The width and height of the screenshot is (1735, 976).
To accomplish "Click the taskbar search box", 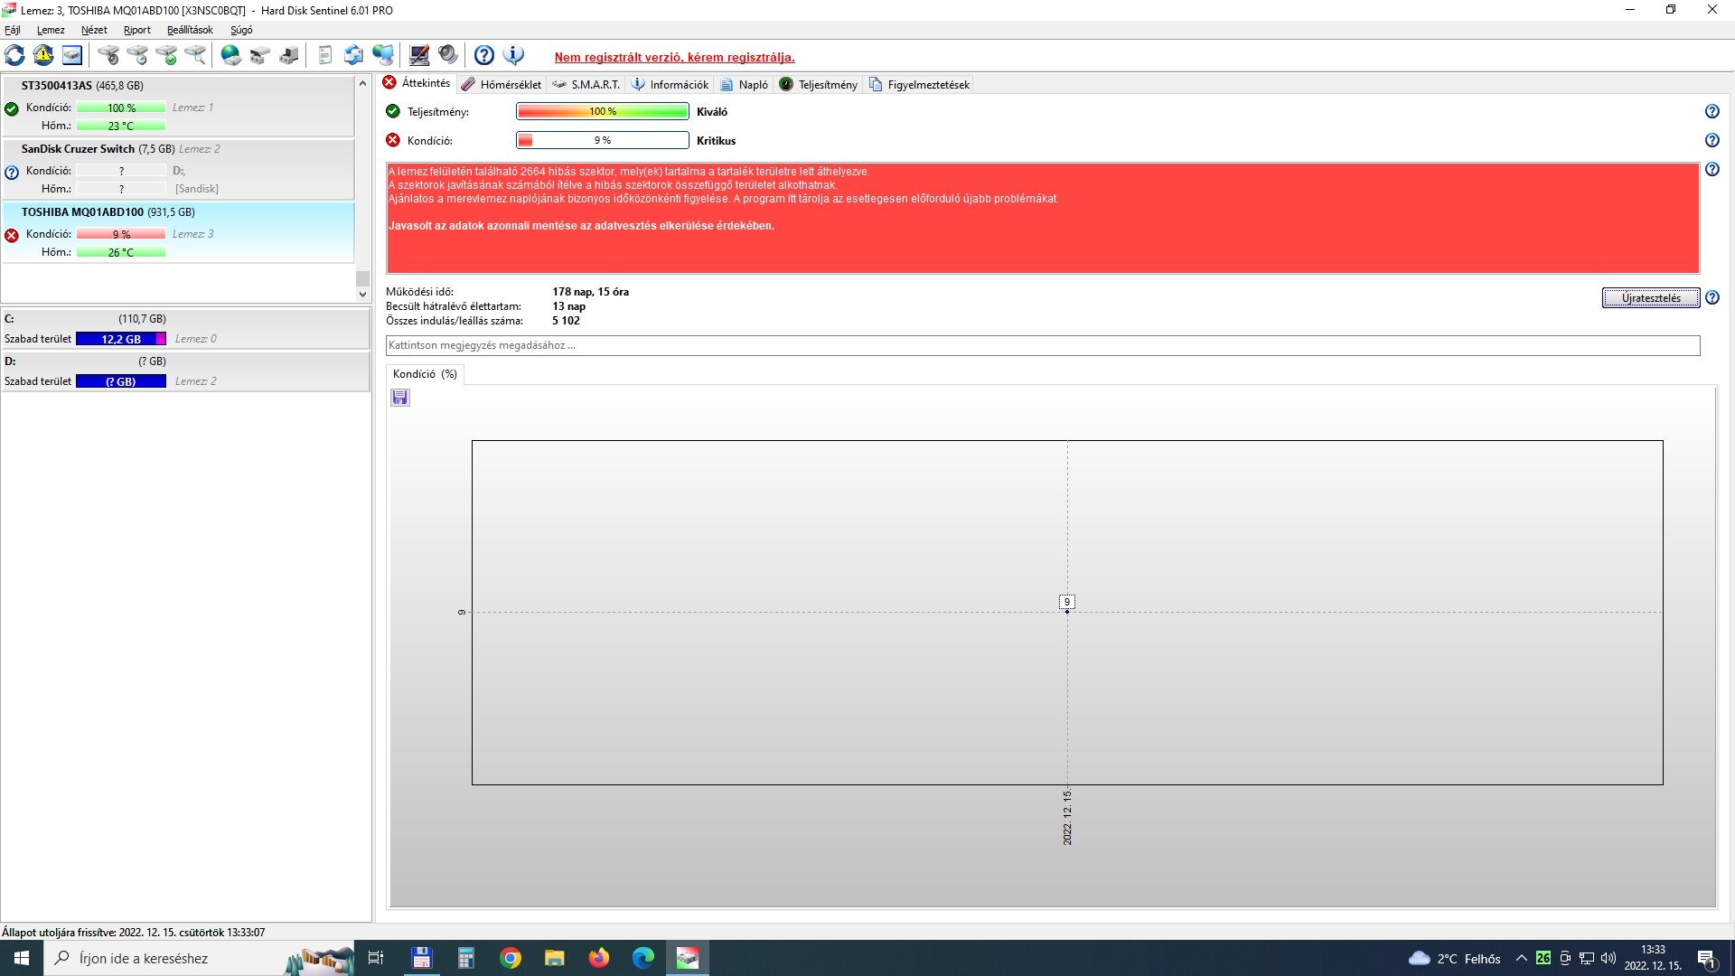I will [x=197, y=958].
